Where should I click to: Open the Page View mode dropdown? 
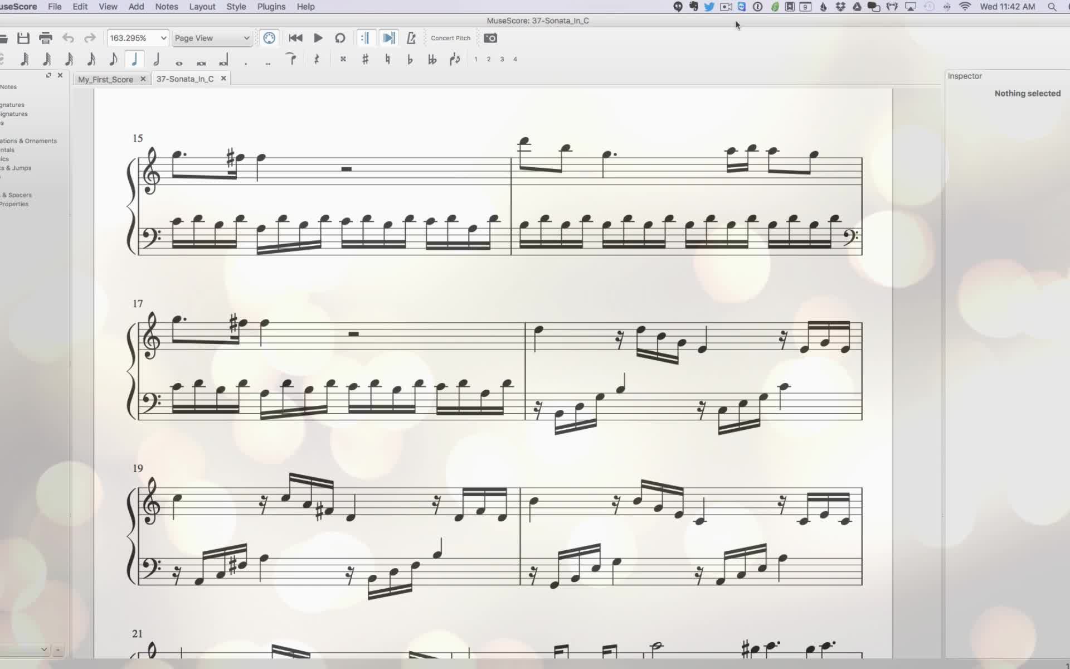point(211,38)
